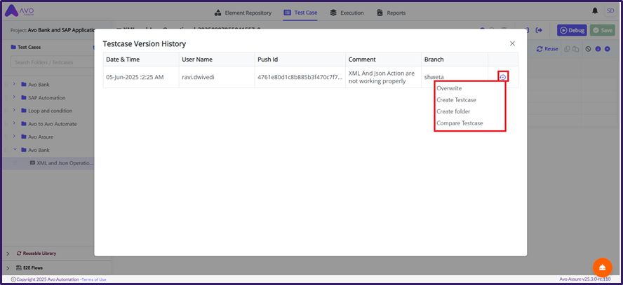Click the Avo logo
Viewport: 623px width, 285px height.
[x=20, y=12]
